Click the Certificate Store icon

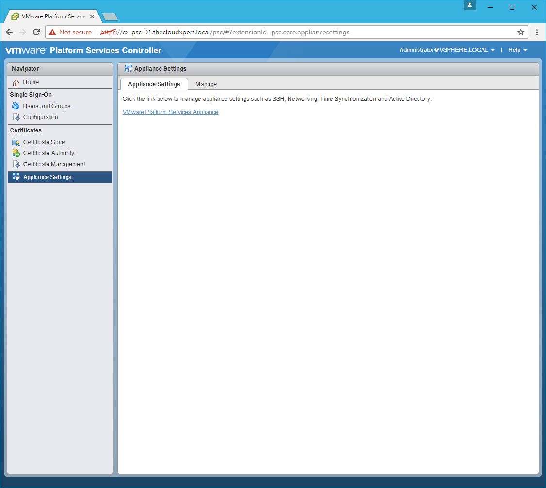16,142
